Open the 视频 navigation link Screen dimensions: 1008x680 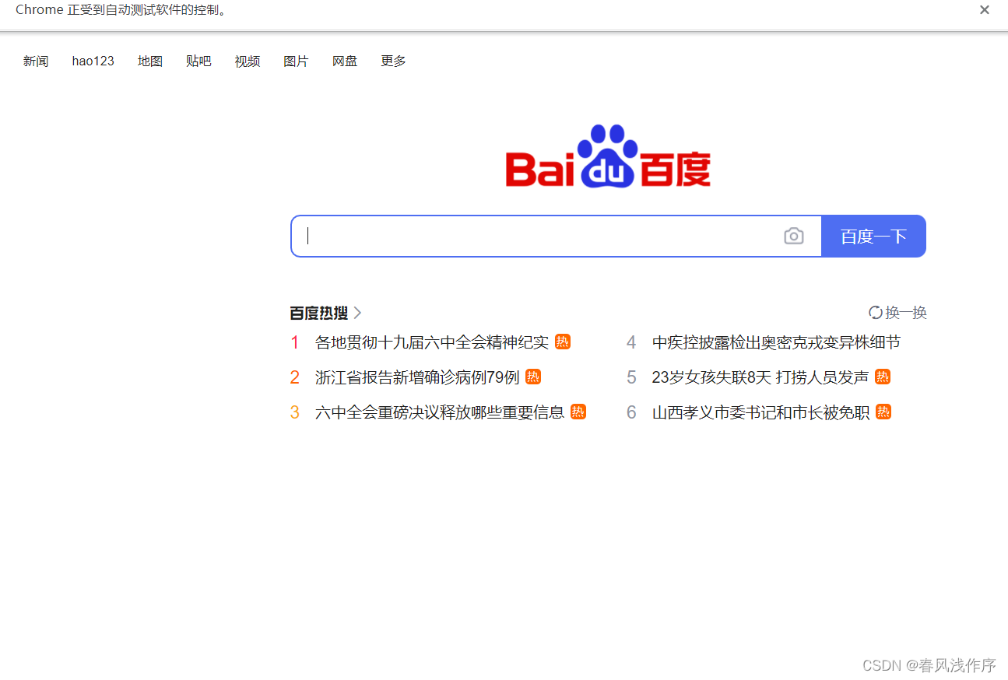tap(248, 61)
